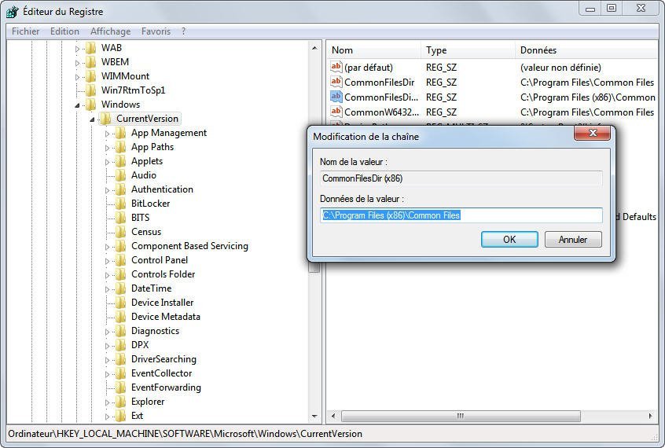Sort values by the Nom column header
This screenshot has width=665, height=448.
[374, 50]
